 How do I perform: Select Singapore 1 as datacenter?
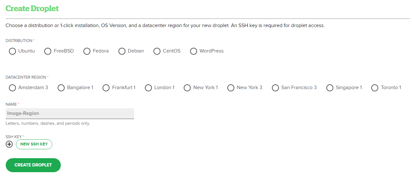[330, 88]
